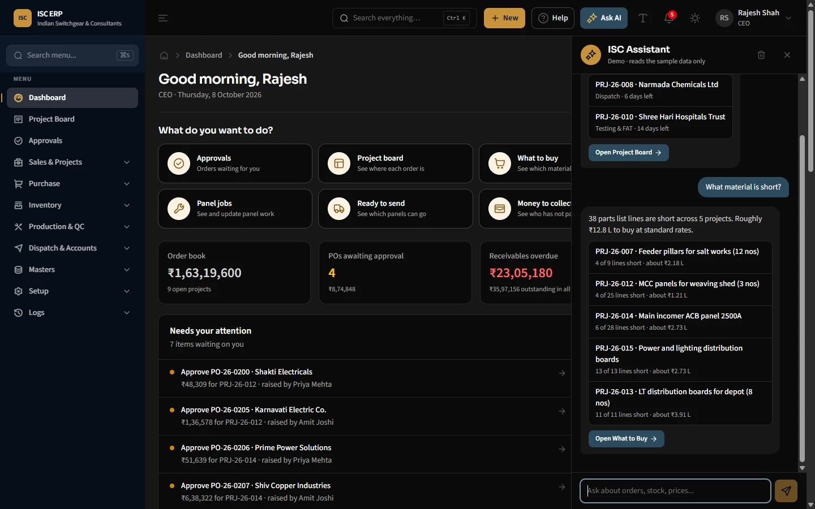Click the chat scrollbar down arrow
Image resolution: width=815 pixels, height=509 pixels.
coord(802,468)
